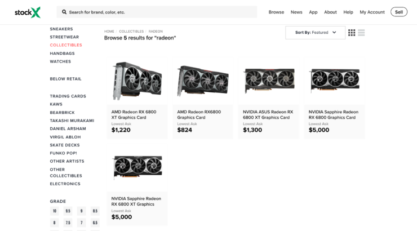
Task: Click the search magnifier icon
Action: [x=64, y=12]
